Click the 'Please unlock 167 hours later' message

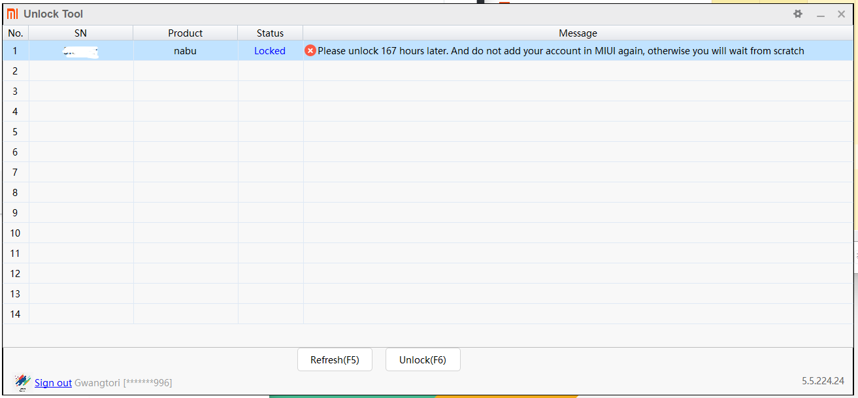point(561,50)
